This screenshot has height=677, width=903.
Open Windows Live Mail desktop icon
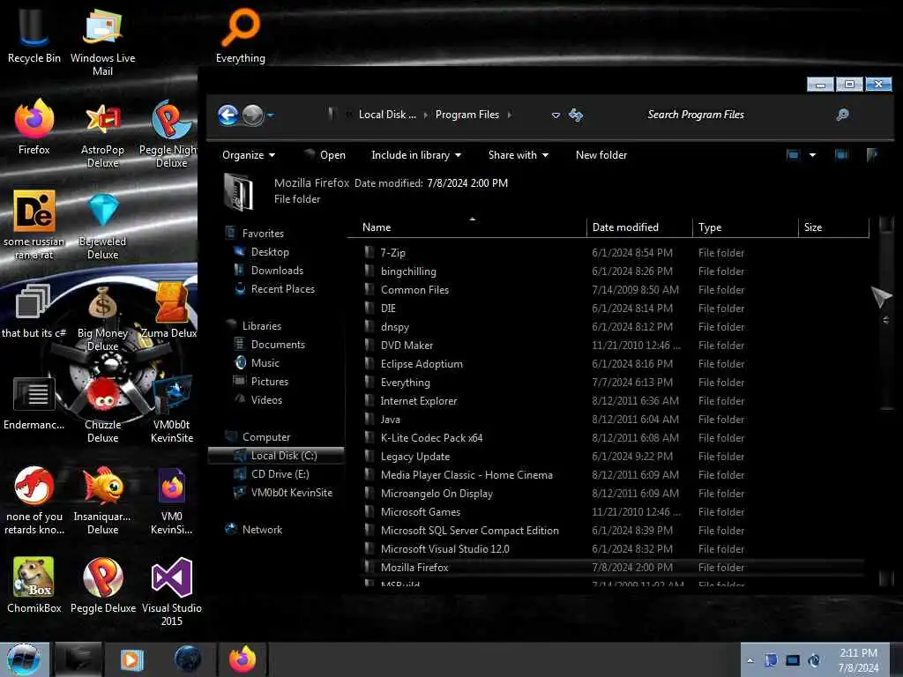click(x=102, y=41)
